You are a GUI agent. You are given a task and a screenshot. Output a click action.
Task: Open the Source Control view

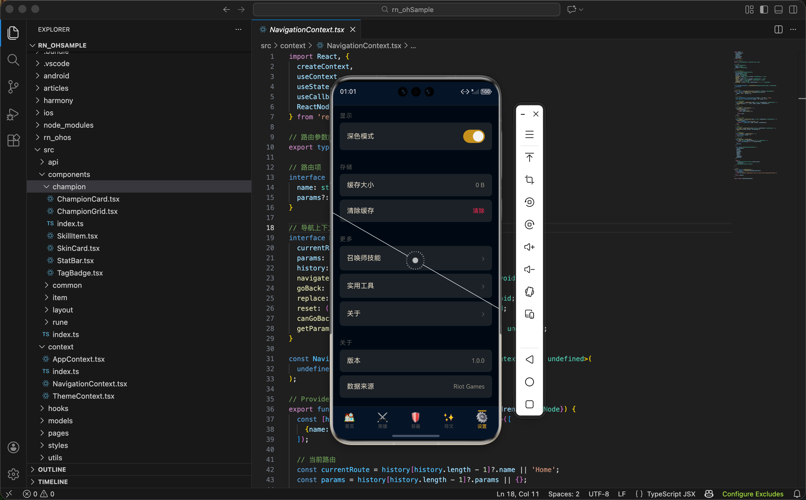[x=13, y=87]
